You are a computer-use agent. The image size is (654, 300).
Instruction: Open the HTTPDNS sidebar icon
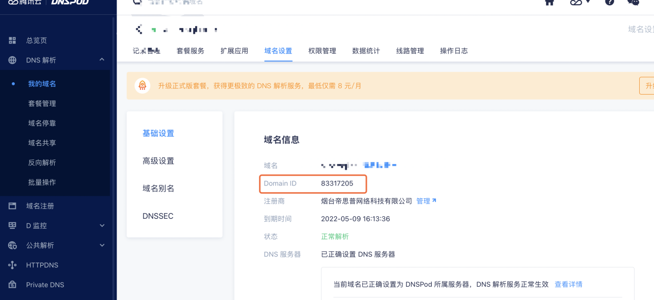[x=12, y=265]
